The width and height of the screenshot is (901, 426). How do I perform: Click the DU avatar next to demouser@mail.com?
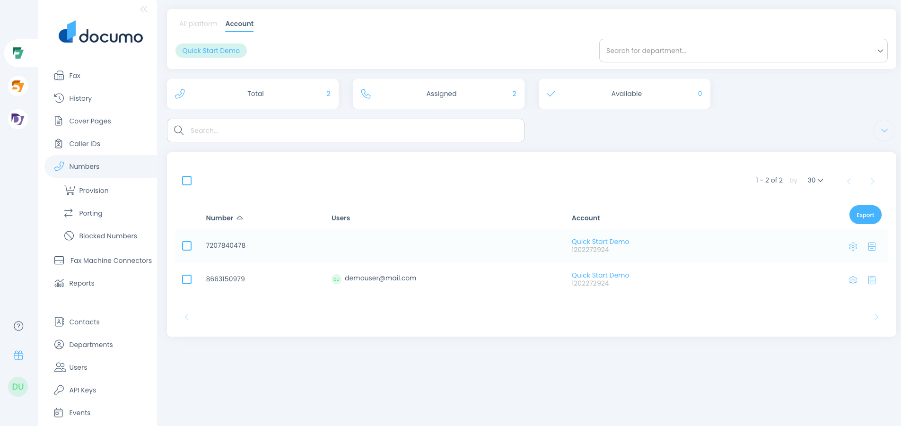336,279
